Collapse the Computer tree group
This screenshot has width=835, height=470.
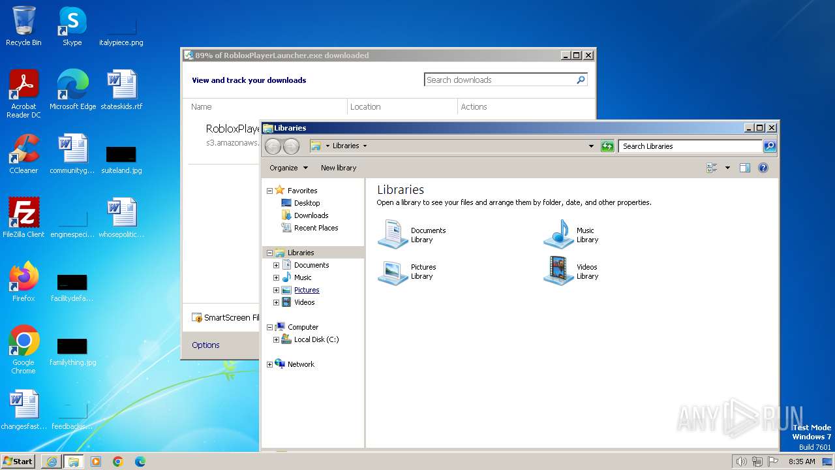coord(270,327)
